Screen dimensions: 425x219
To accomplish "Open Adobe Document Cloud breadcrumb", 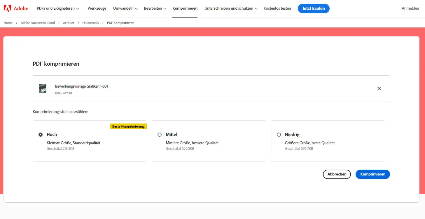I will click(38, 23).
